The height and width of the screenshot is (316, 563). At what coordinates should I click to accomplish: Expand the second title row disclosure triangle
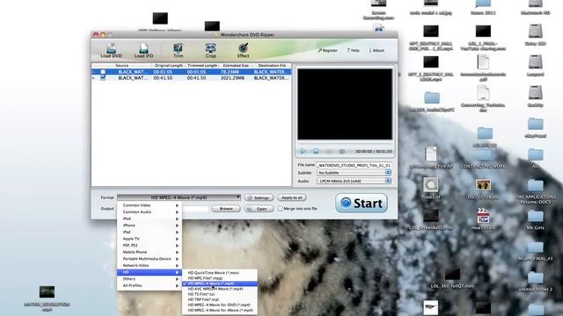point(94,78)
